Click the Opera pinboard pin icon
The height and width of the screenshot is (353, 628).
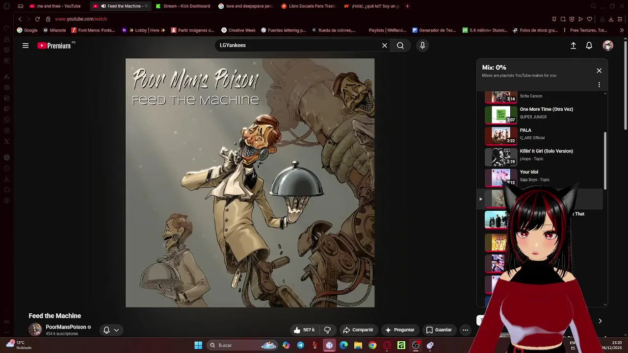554,19
